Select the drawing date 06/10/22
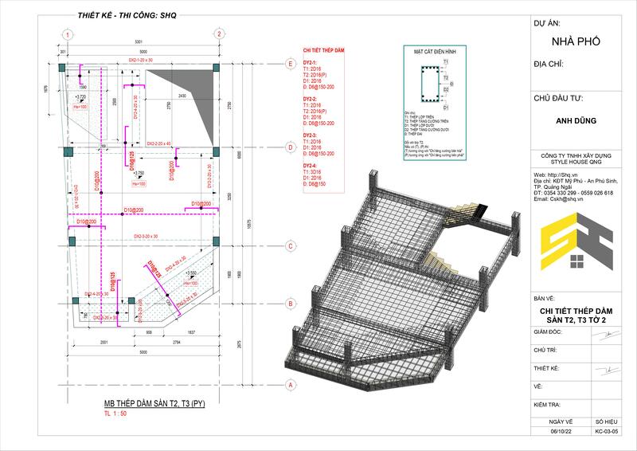 [x=561, y=432]
